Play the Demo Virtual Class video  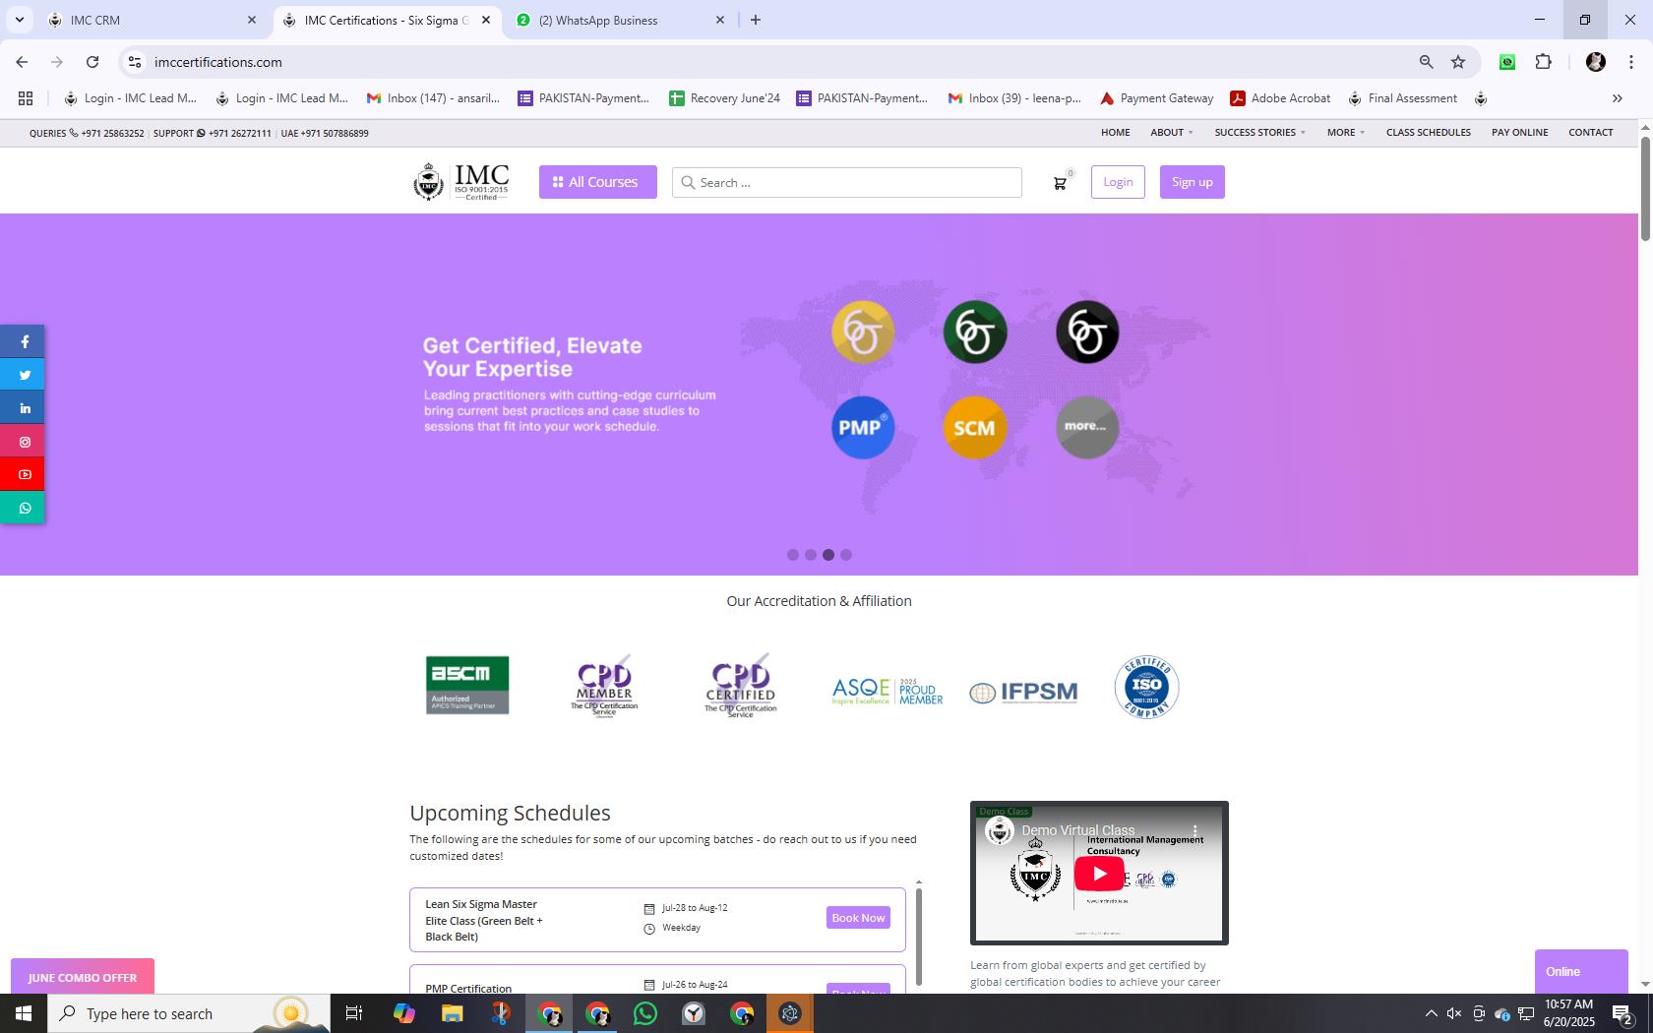pos(1099,874)
